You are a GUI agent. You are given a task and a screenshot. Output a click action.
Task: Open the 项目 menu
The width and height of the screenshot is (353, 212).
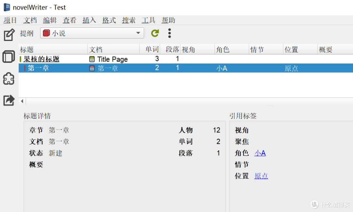pos(10,20)
